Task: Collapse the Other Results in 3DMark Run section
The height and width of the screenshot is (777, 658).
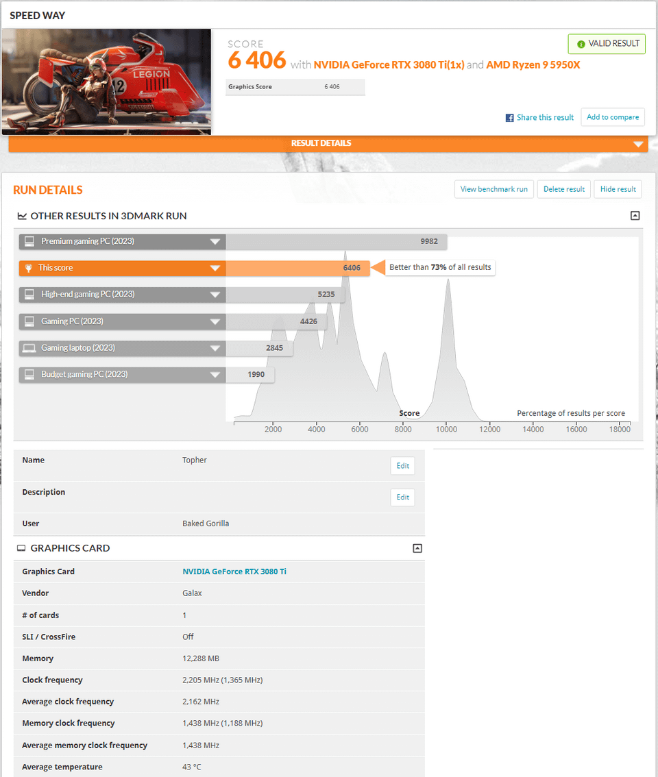Action: click(x=635, y=216)
